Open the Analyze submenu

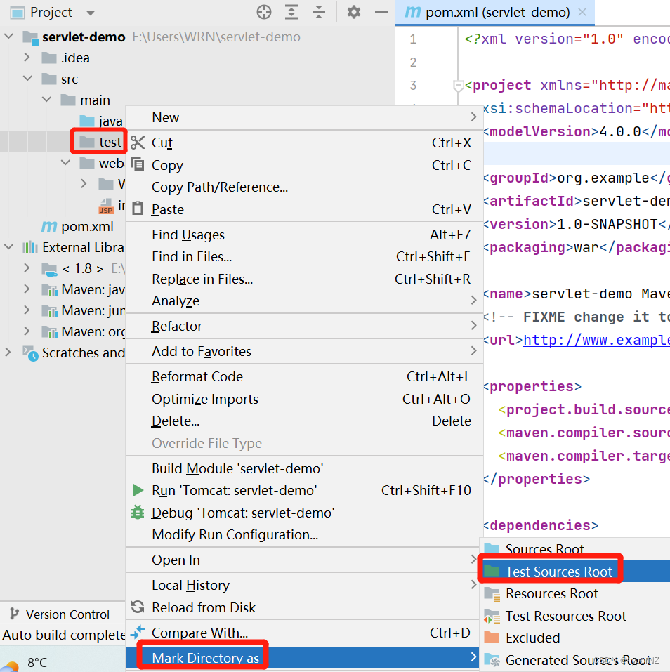[x=304, y=301]
